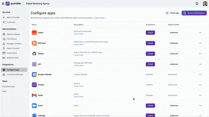209x117 pixels.
Task: Install the GitHub app
Action: coord(150,54)
